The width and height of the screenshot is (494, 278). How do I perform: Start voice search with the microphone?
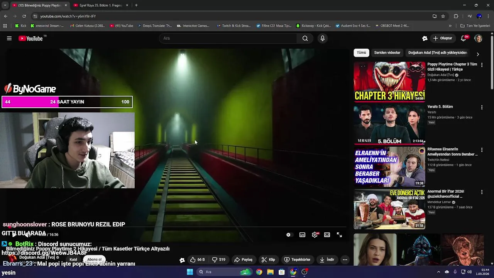323,38
